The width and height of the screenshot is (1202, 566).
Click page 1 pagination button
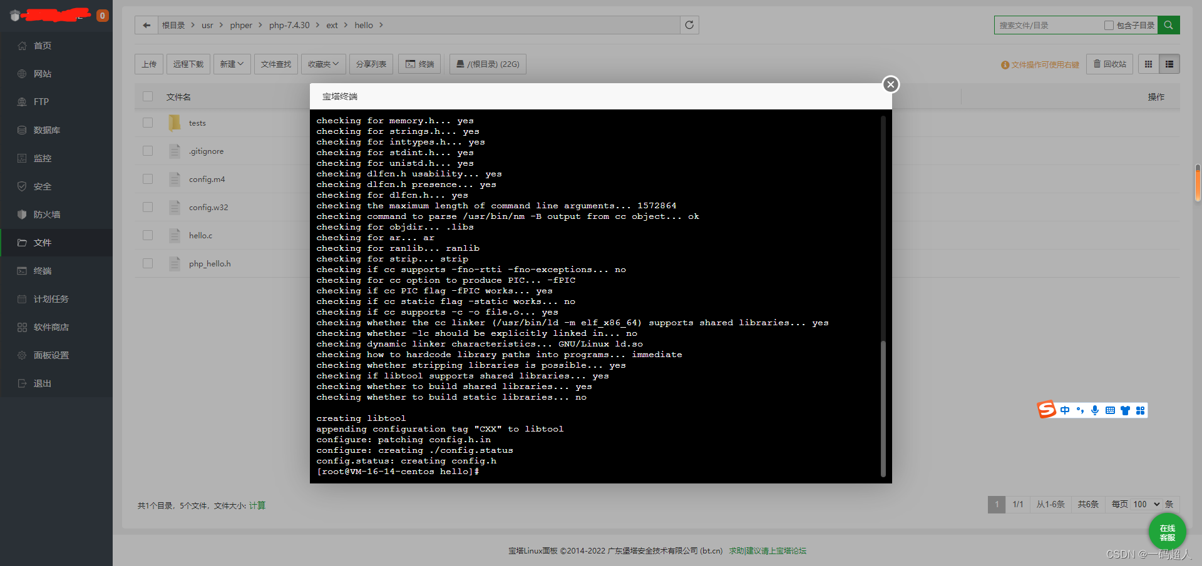(997, 504)
